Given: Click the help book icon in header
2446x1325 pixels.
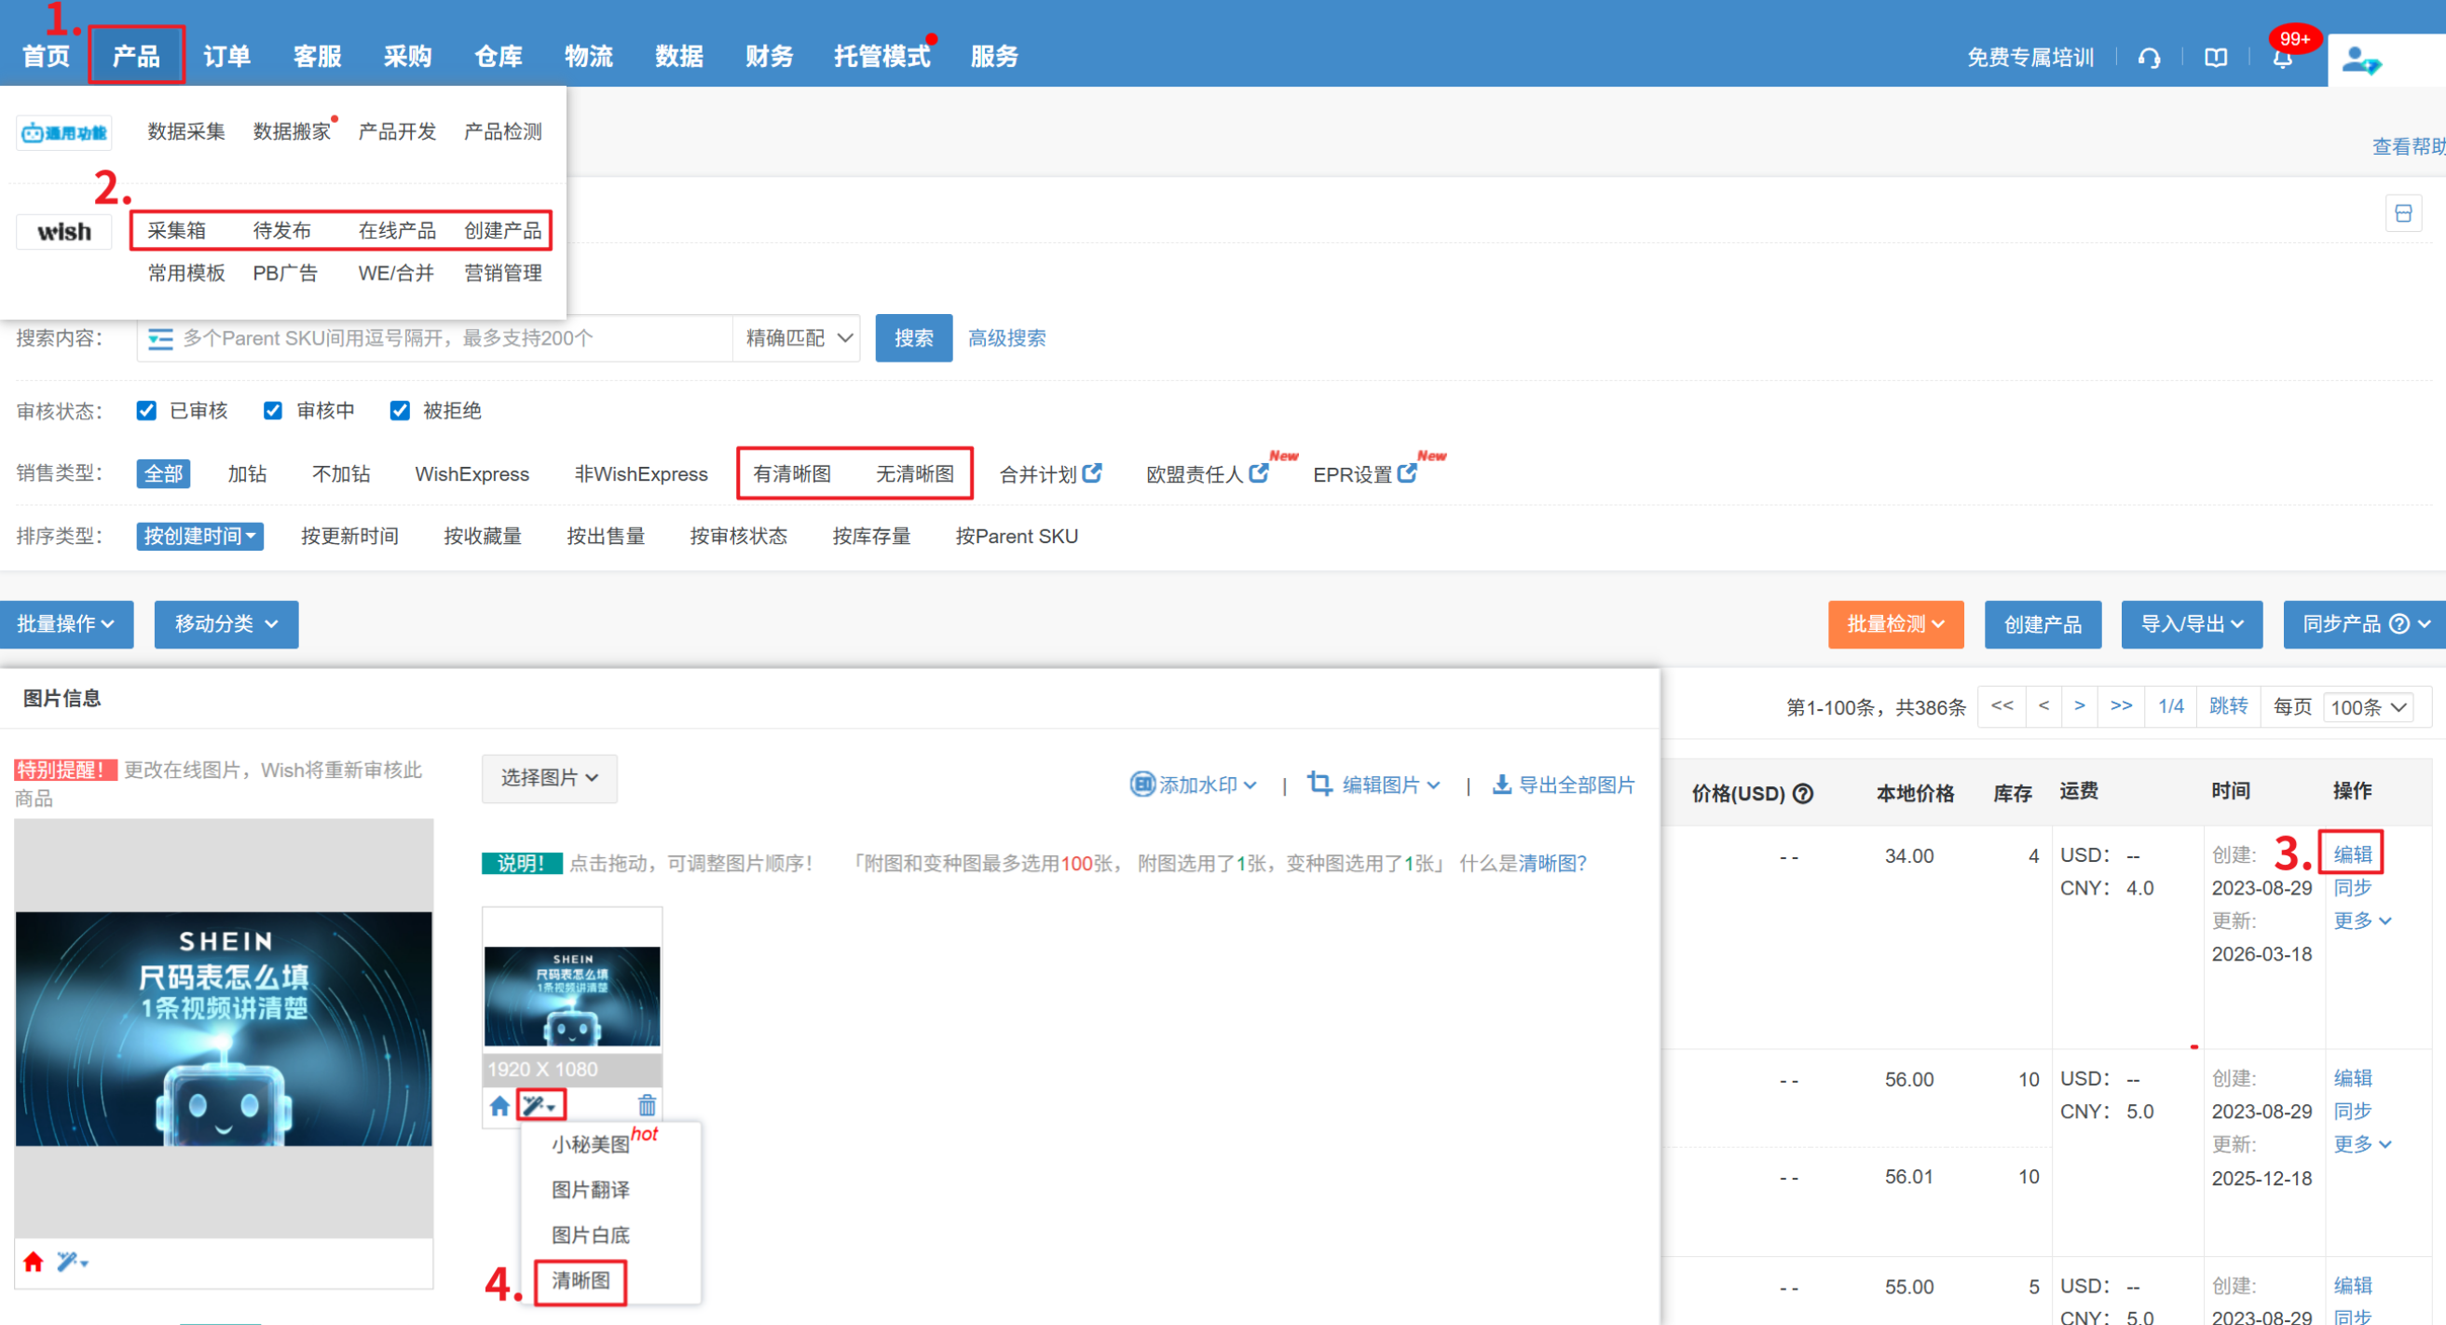Looking at the screenshot, I should point(2215,58).
